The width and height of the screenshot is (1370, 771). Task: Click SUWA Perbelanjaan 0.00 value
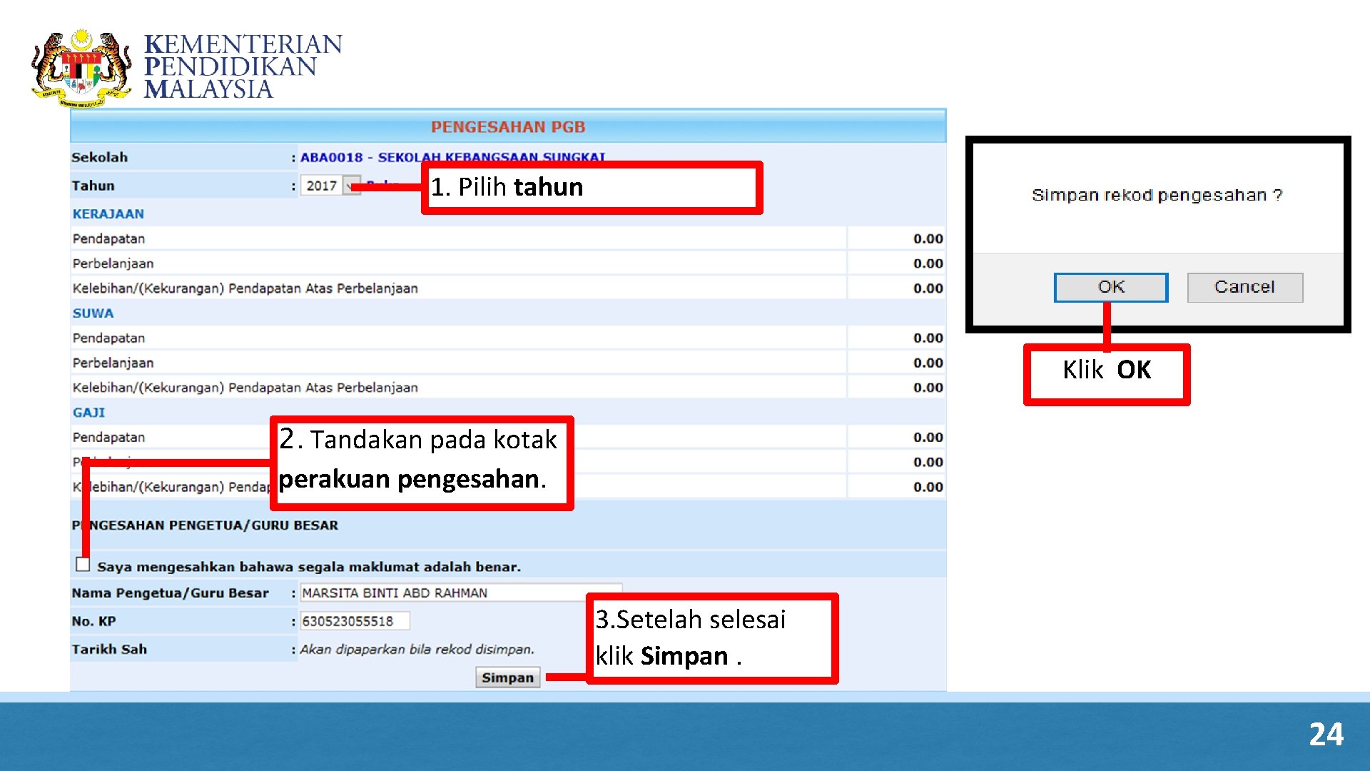(928, 363)
